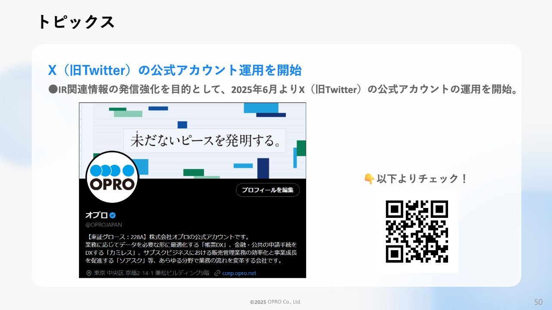Click the page number 50
The image size is (552, 310).
[538, 302]
